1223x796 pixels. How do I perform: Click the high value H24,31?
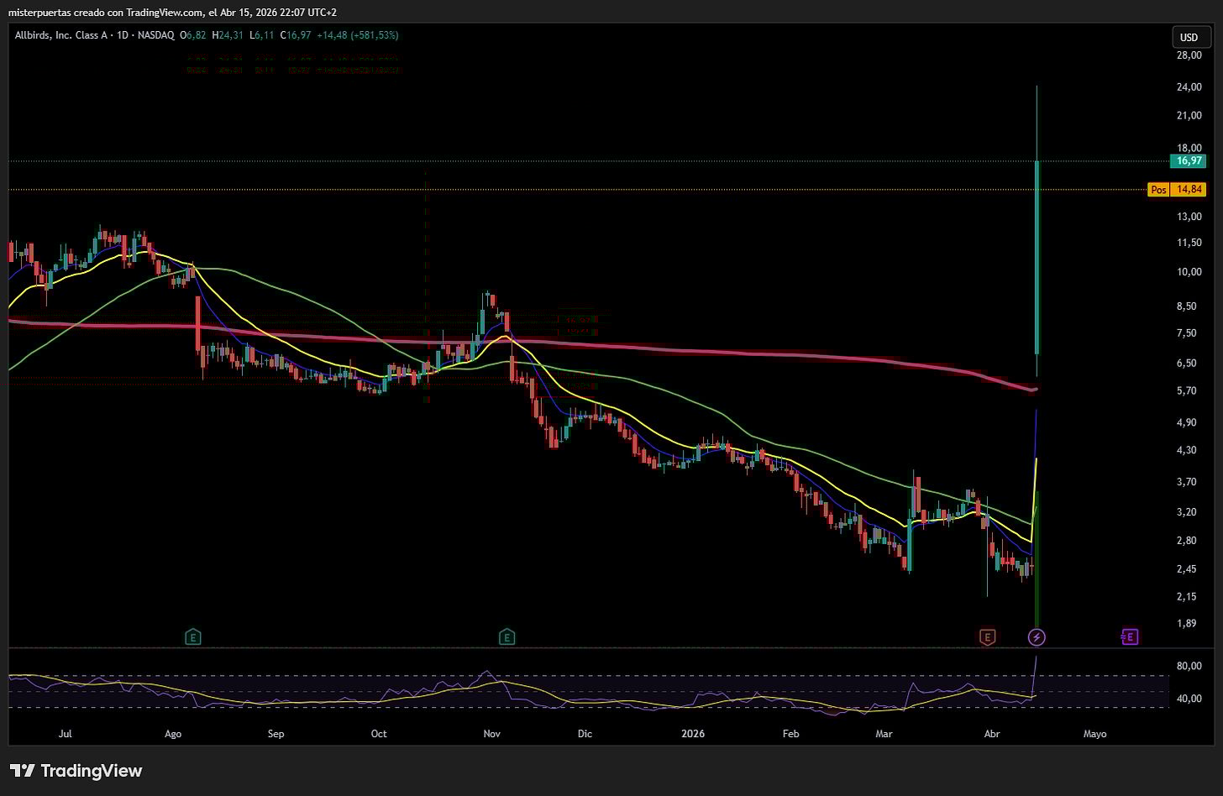tap(228, 35)
